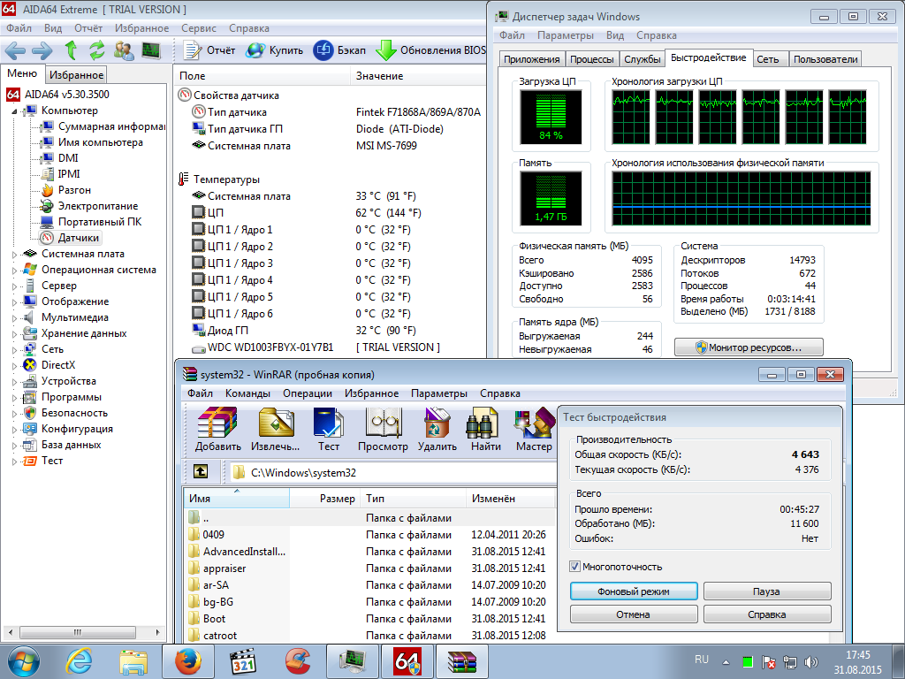Show hidden tray icons arrow

tap(726, 662)
